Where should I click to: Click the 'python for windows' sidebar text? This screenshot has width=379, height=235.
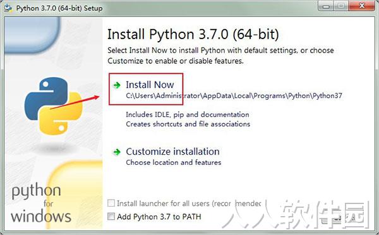click(41, 203)
